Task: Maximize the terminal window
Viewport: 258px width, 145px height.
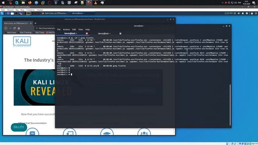Action: [227, 26]
